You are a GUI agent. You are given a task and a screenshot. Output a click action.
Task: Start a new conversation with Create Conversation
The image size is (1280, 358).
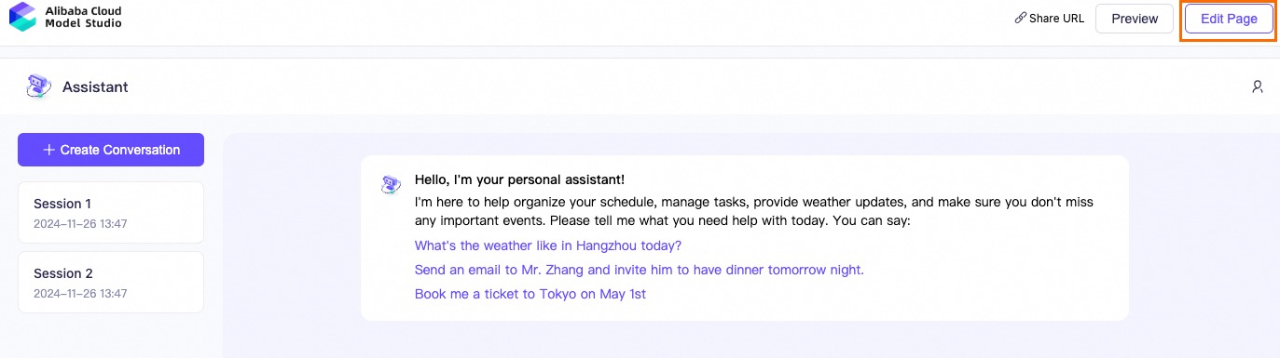(111, 150)
